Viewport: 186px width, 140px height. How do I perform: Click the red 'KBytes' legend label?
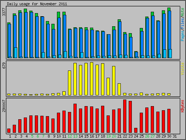click(183, 106)
